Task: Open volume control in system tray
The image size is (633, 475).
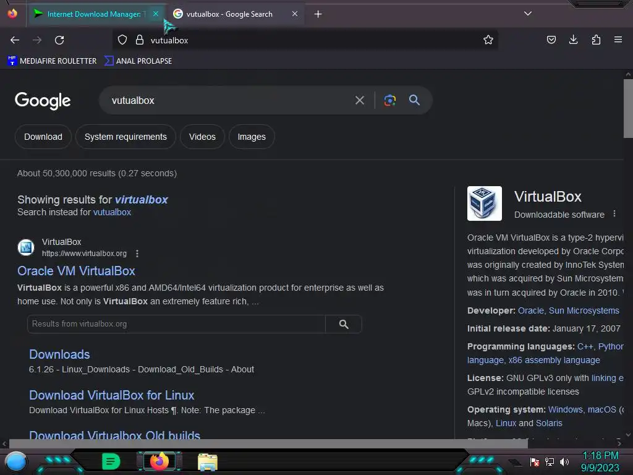Action: coord(564,461)
